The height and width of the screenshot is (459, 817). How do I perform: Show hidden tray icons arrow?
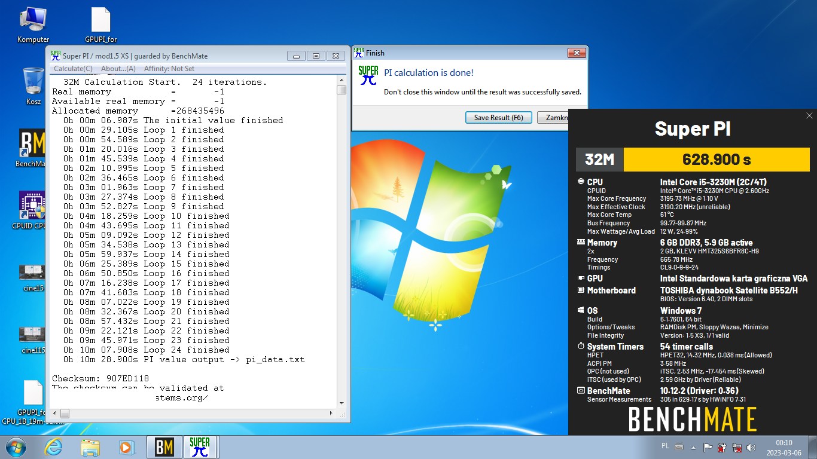click(x=694, y=446)
